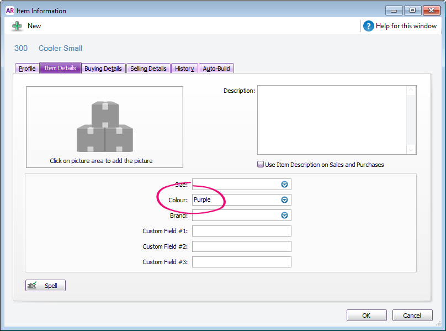Click the Cancel button
Screen dimensions: 446x331
[412, 316]
